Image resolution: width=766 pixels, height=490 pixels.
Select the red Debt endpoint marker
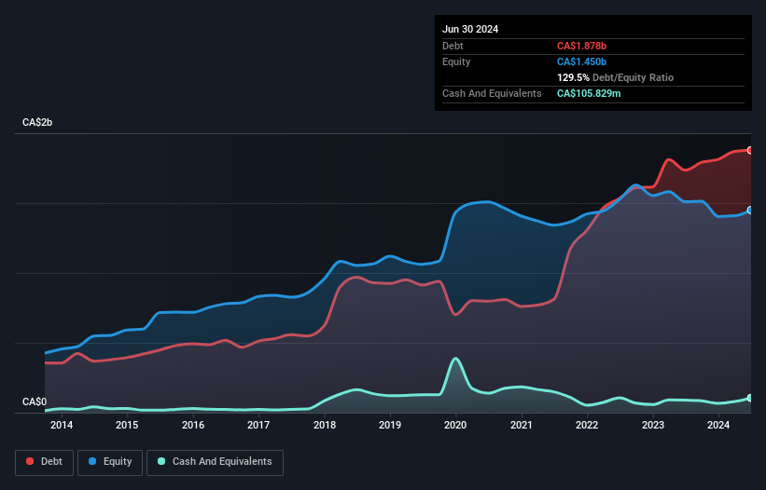coord(750,150)
